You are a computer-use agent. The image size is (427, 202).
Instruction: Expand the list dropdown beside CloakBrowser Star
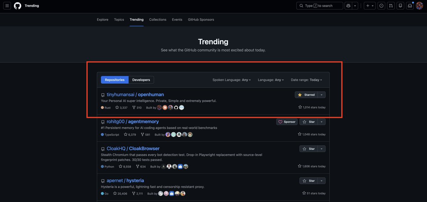322,149
